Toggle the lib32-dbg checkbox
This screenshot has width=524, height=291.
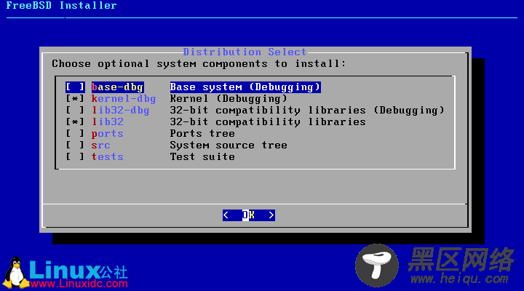click(75, 111)
